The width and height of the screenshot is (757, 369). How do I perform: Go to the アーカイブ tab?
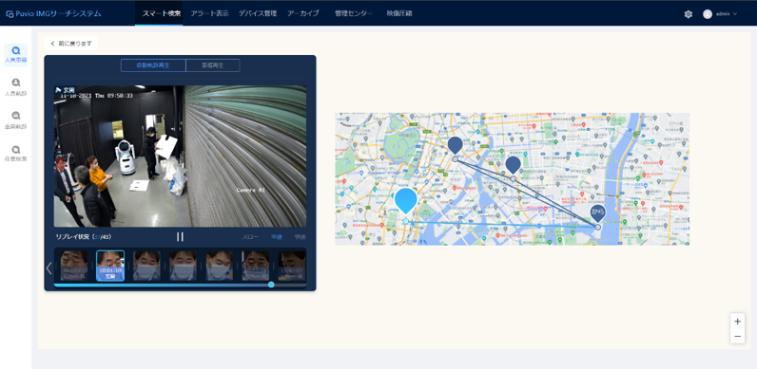point(302,13)
